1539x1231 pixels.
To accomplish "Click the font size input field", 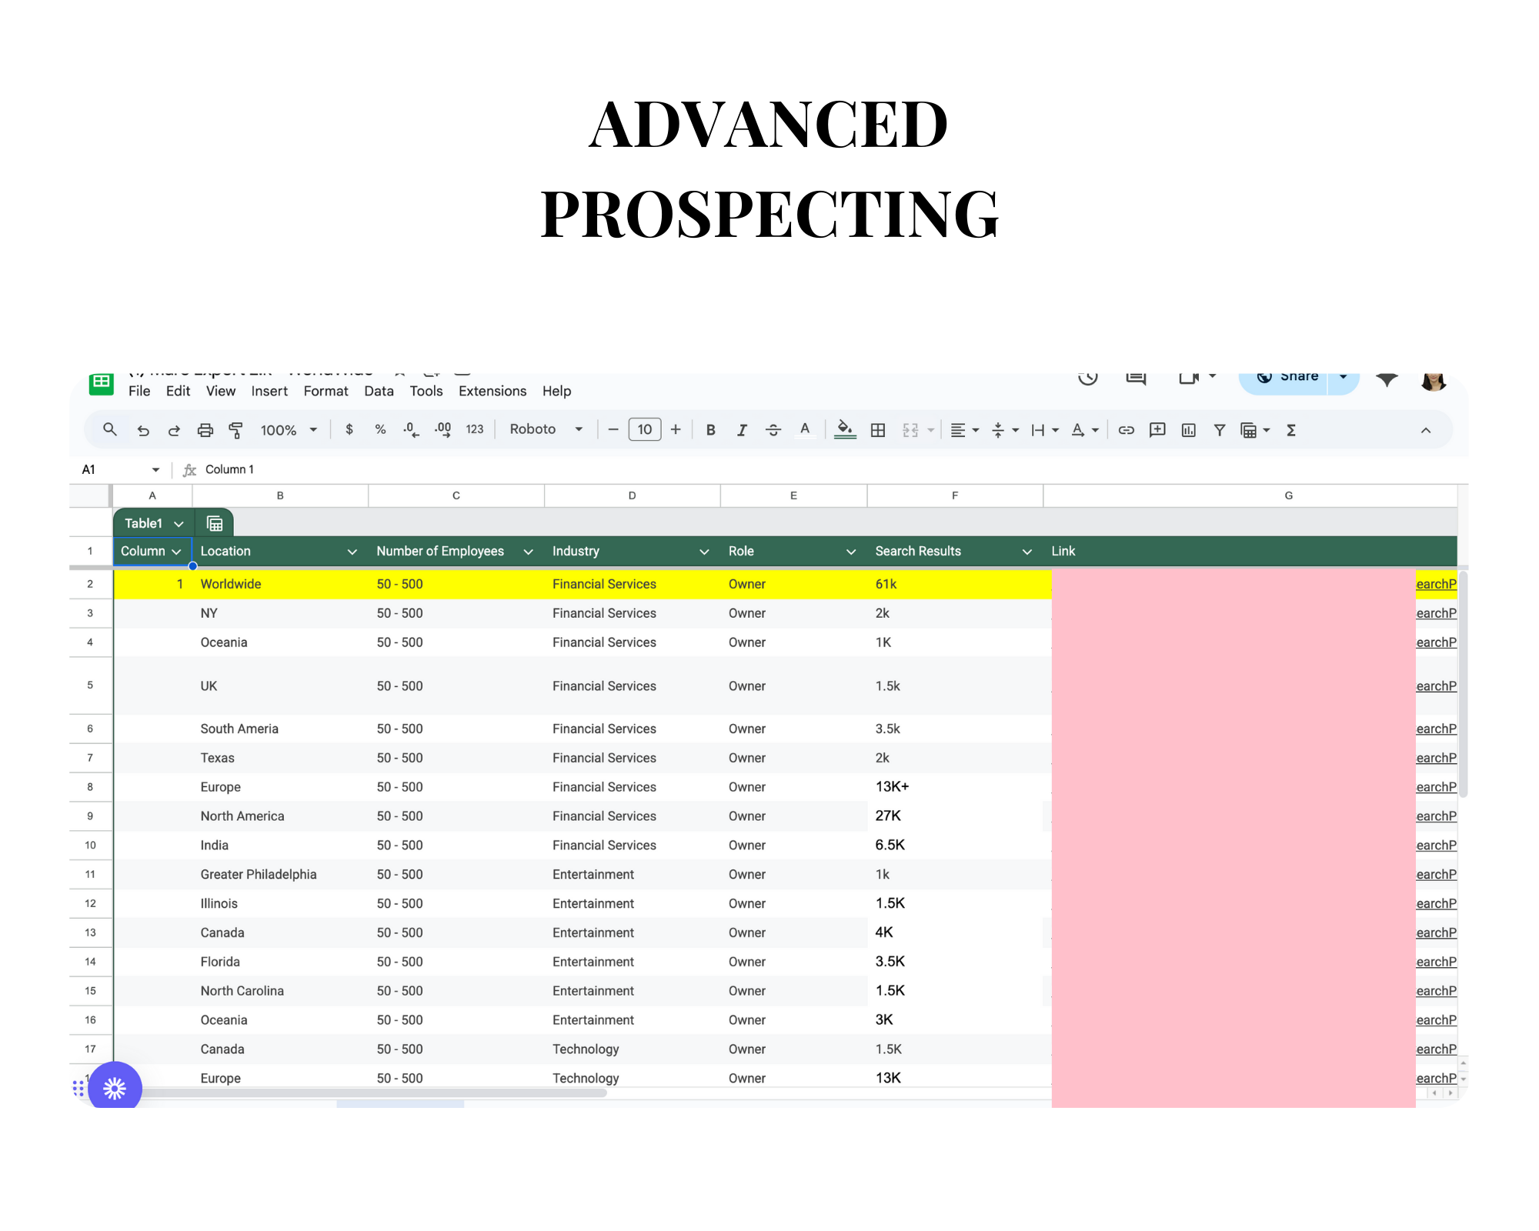I will point(644,429).
